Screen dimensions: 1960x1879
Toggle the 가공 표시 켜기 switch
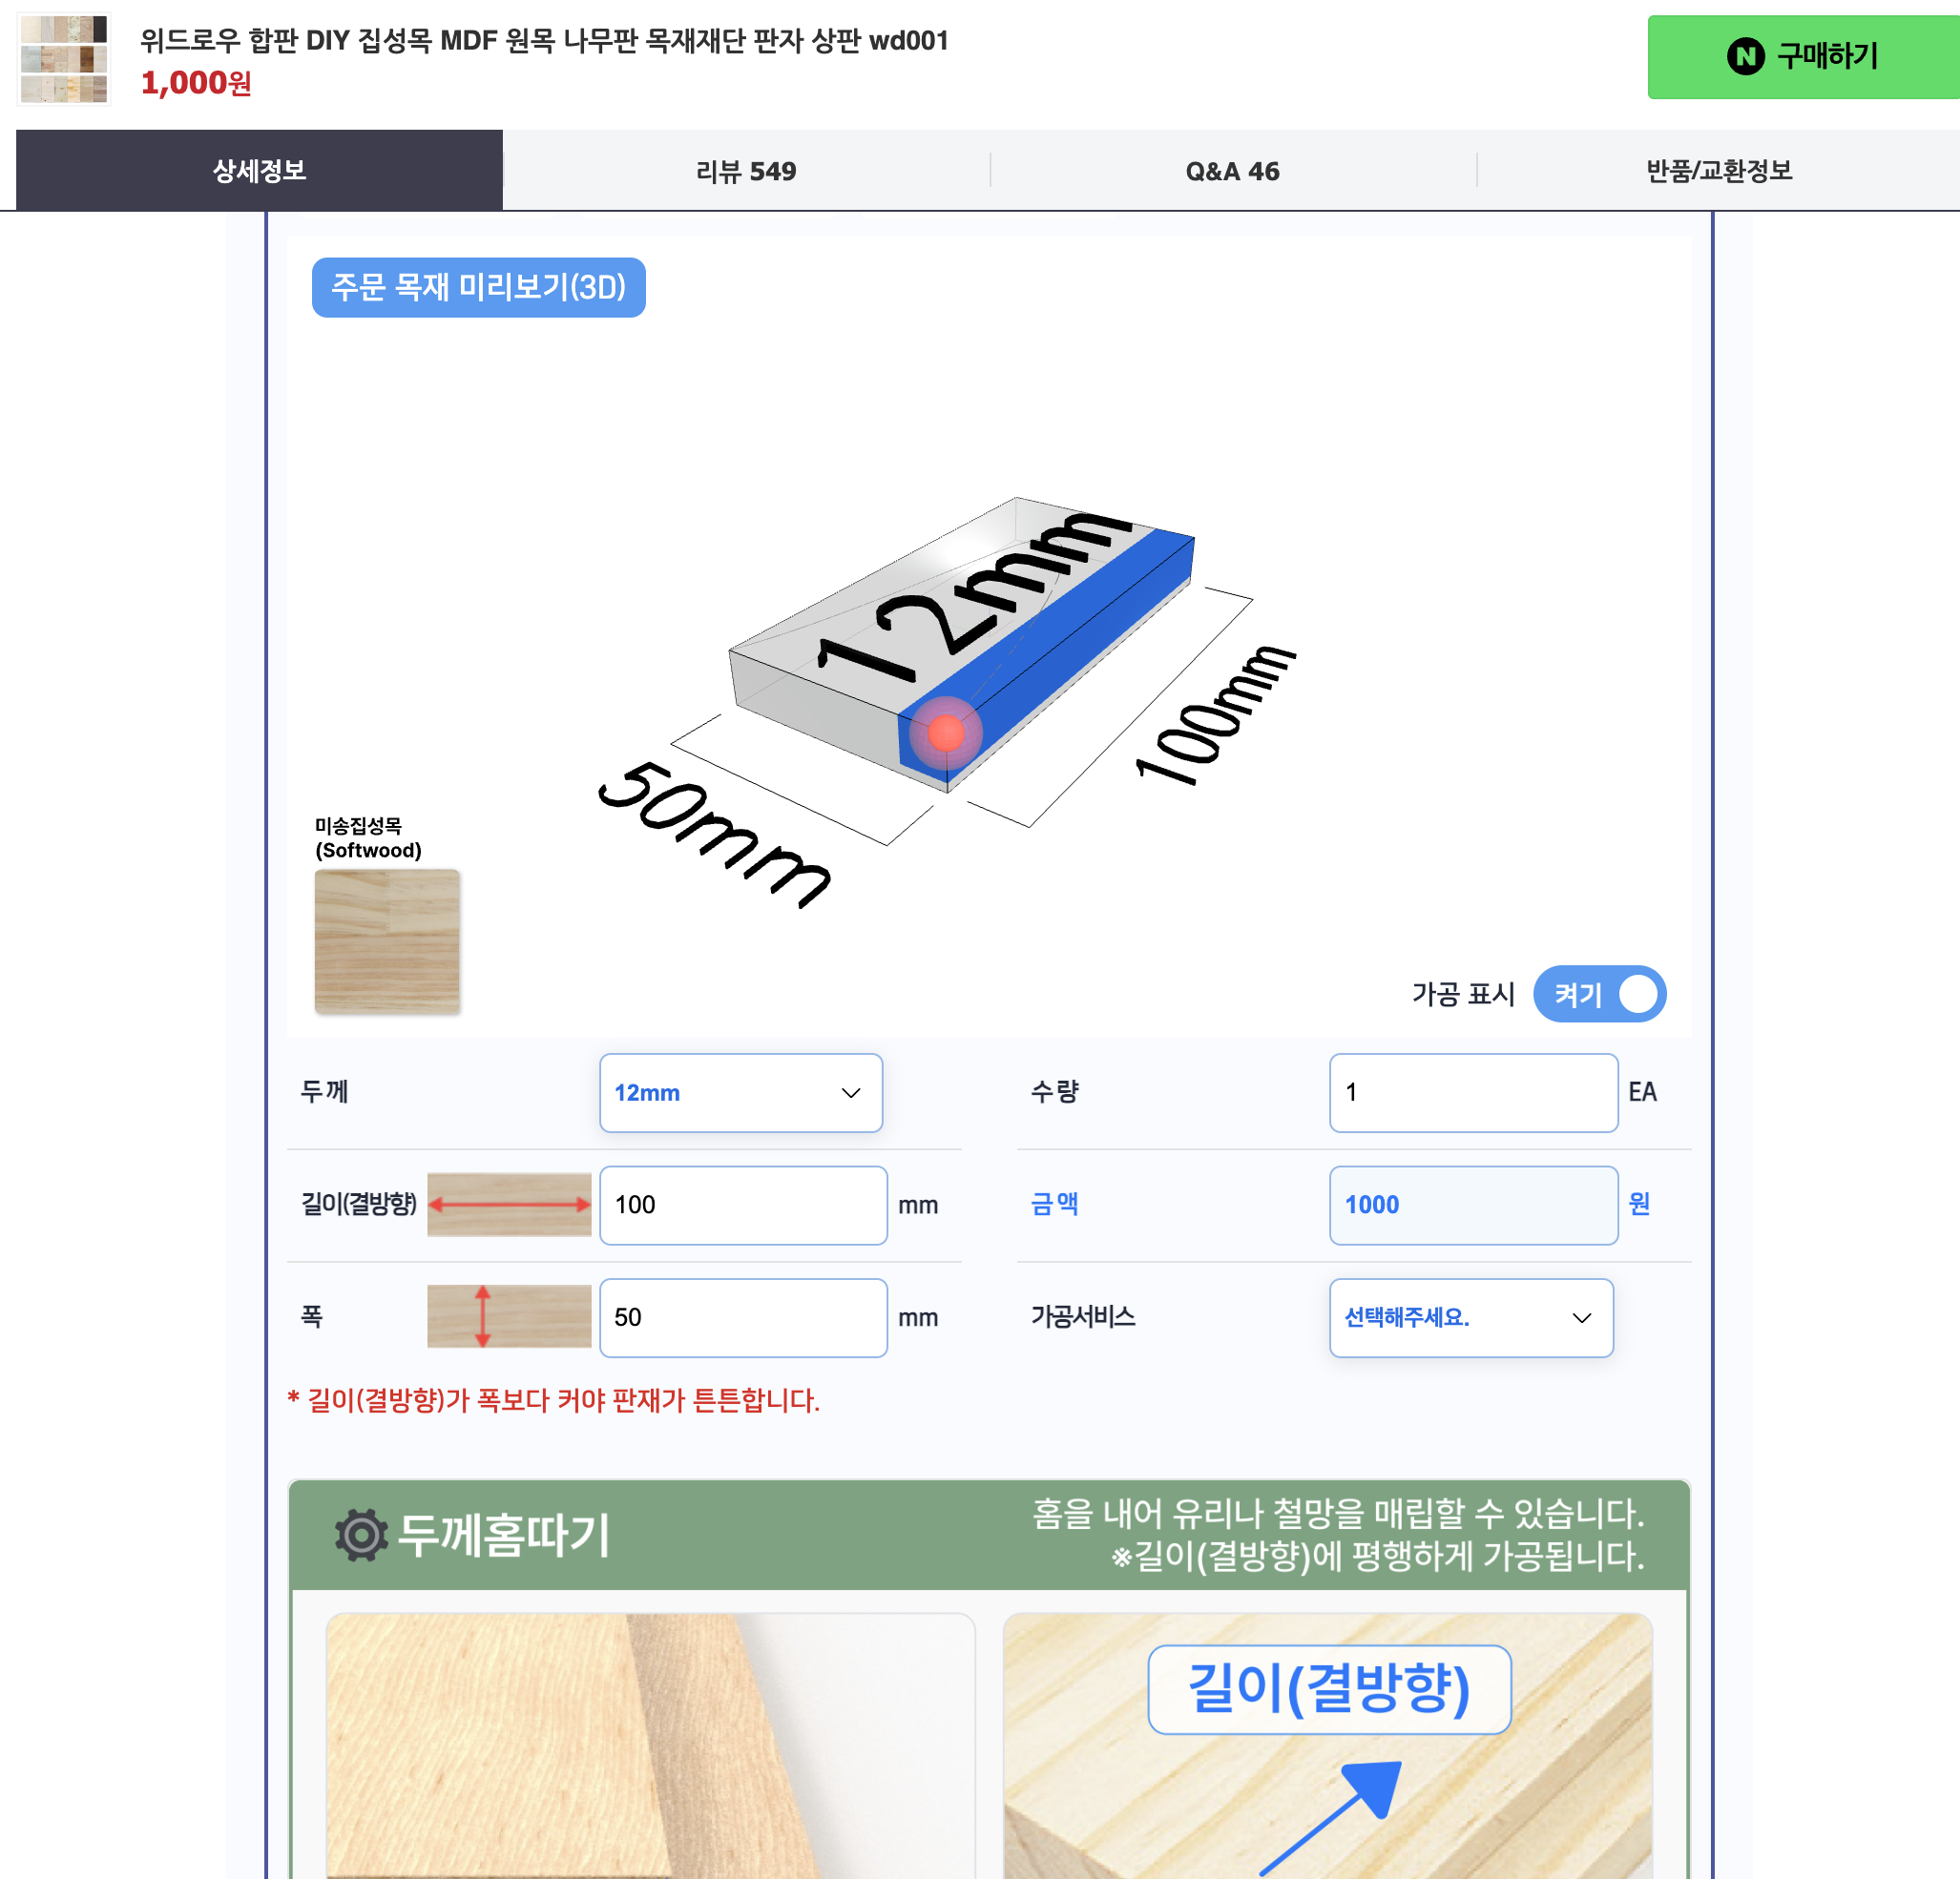click(x=1599, y=994)
